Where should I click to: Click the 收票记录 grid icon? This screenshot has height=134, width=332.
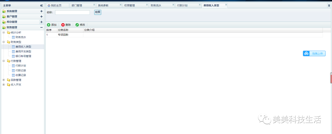point(13,75)
